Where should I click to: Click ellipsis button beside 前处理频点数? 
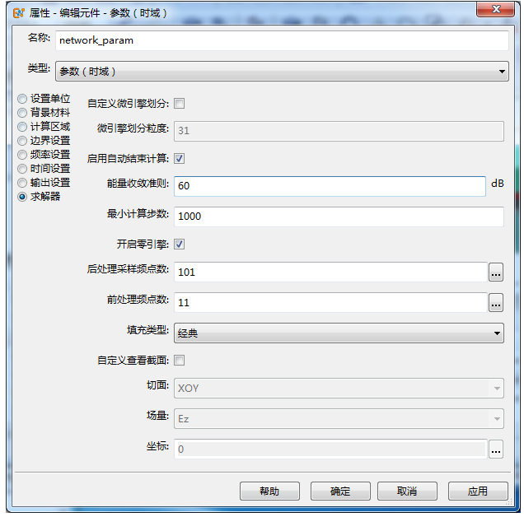(495, 303)
